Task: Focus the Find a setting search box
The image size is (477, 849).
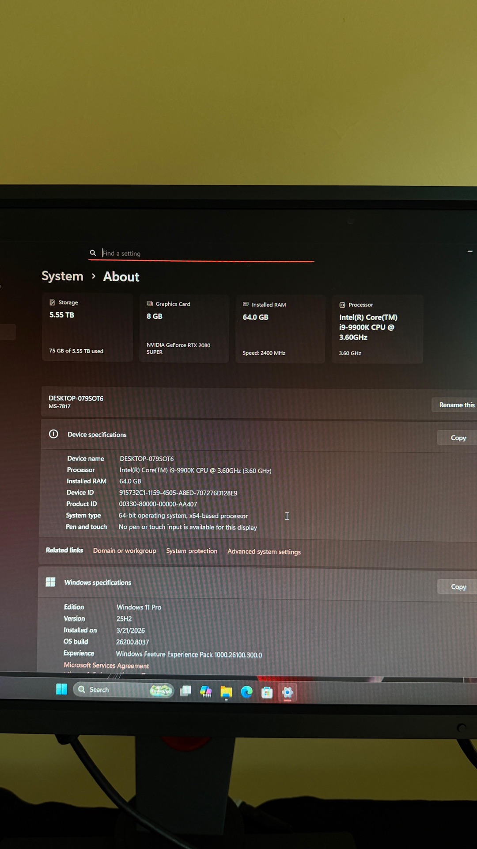Action: click(201, 253)
